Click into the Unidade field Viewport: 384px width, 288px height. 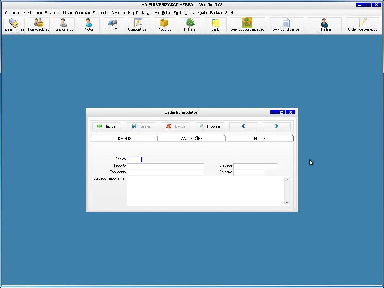255,166
